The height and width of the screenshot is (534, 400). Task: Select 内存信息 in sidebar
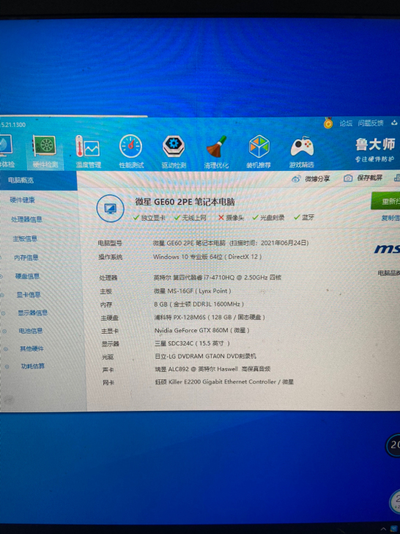click(x=26, y=257)
